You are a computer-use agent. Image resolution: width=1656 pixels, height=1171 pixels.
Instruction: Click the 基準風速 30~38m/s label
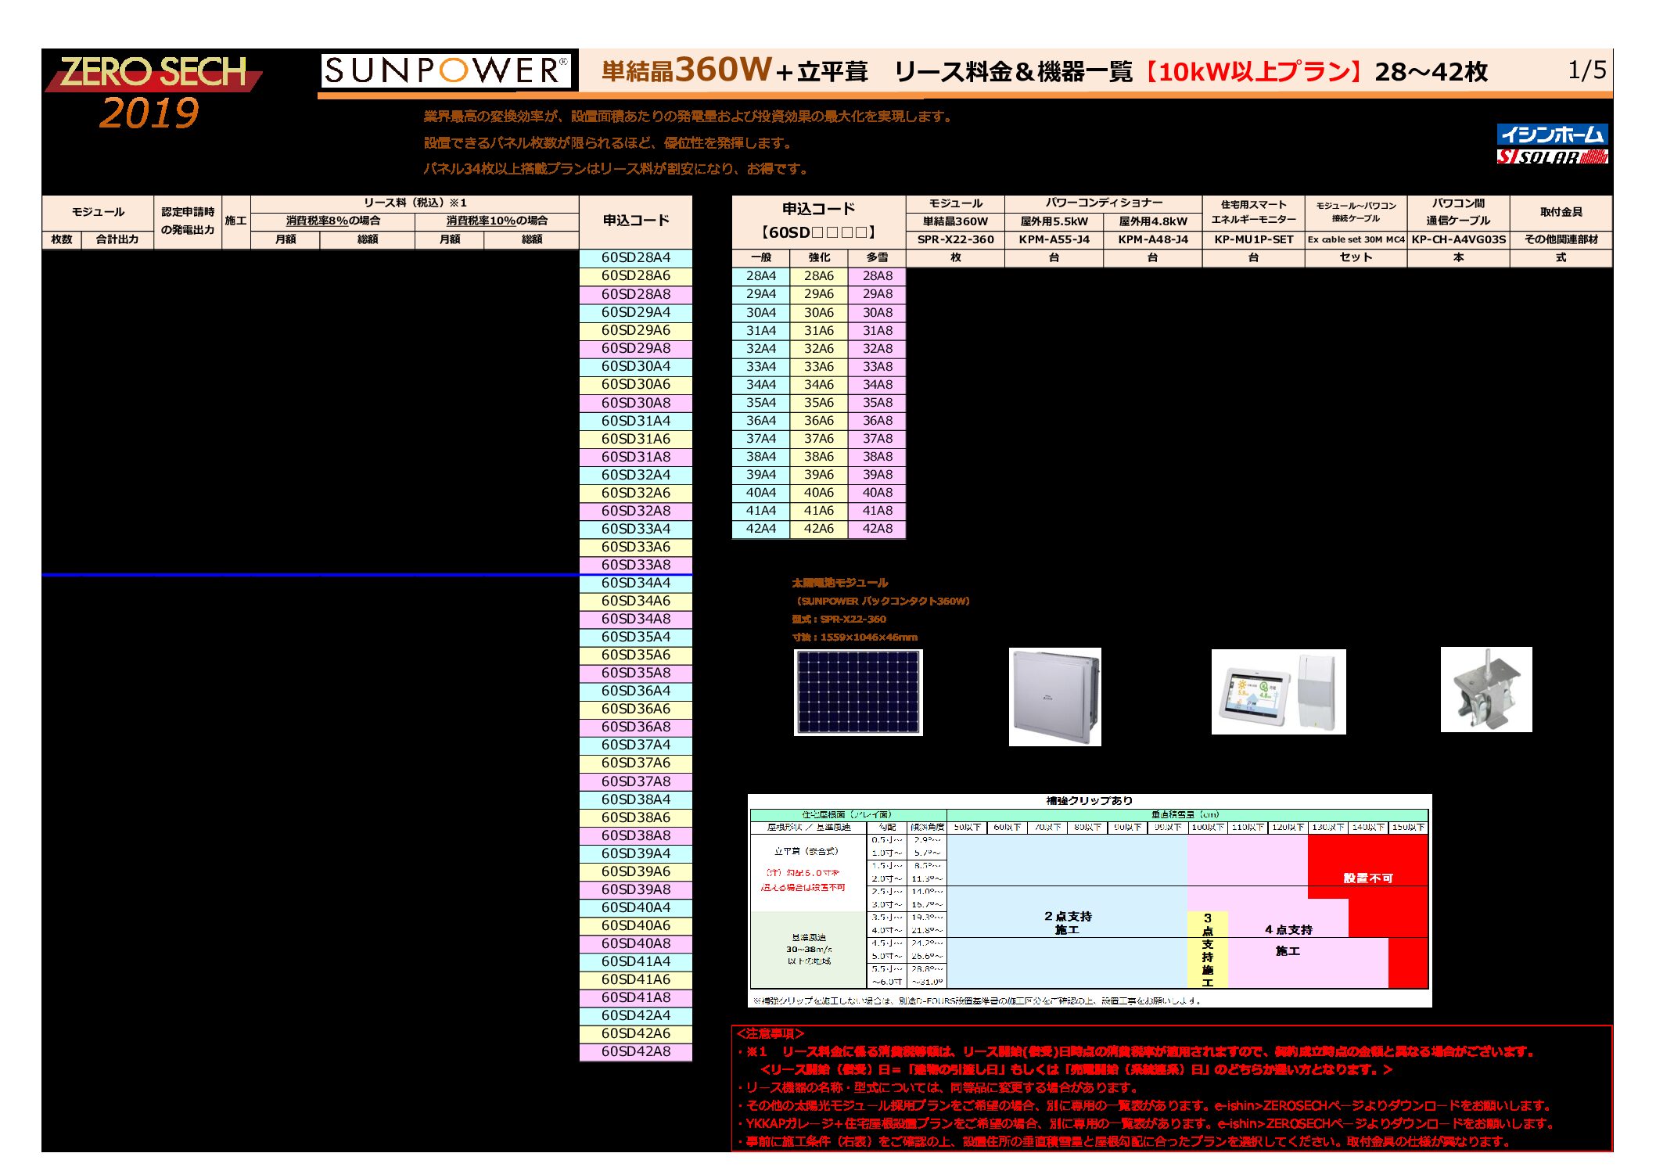coord(809,949)
